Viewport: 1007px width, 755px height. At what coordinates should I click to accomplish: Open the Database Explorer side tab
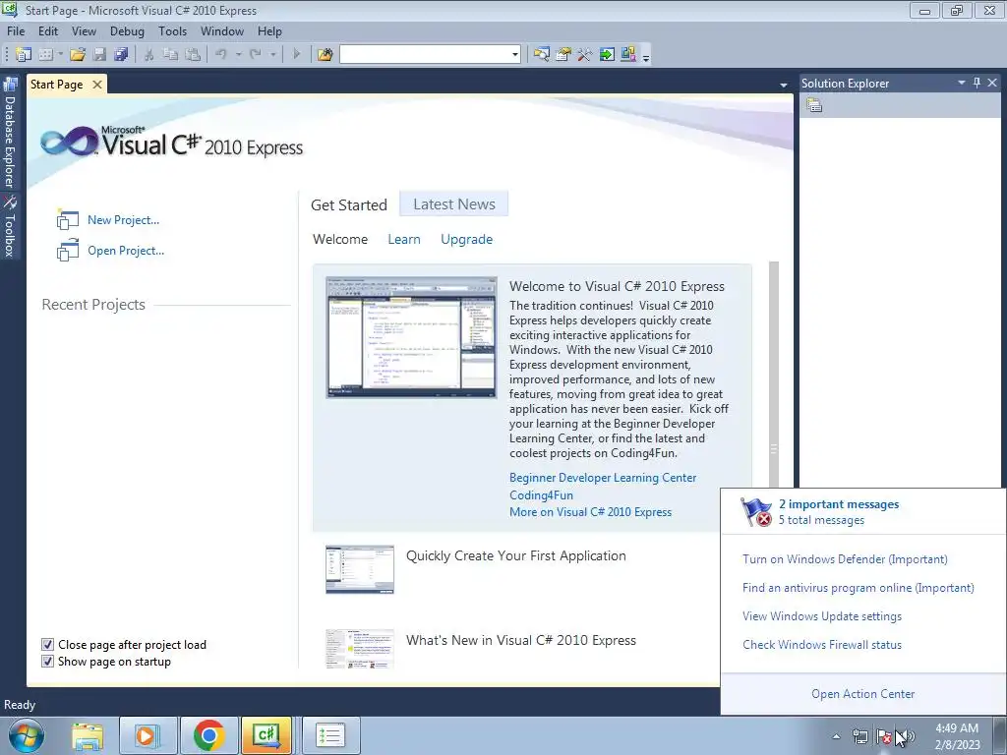10,134
